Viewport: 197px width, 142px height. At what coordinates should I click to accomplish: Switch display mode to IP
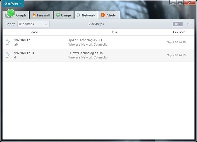point(188,24)
